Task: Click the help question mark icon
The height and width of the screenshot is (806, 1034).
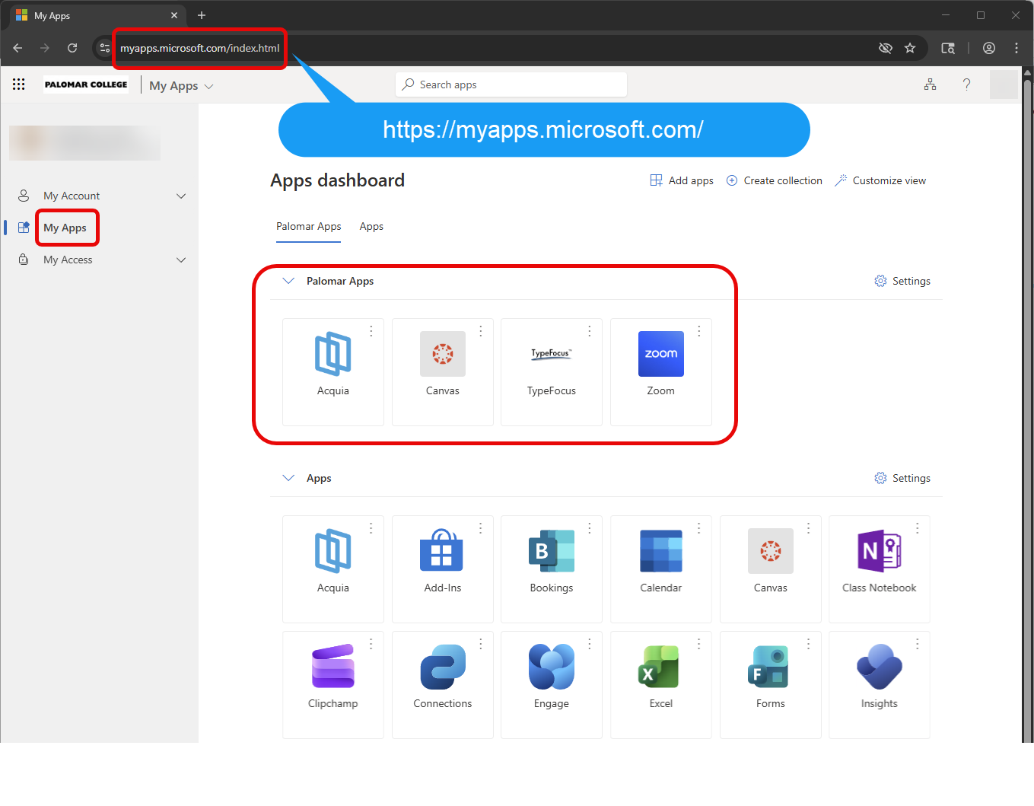Action: pos(966,84)
